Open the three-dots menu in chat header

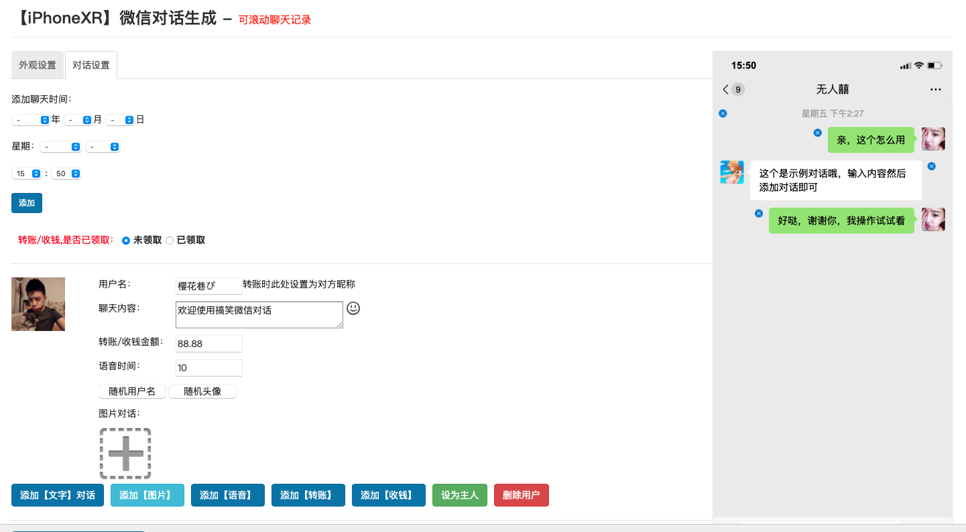[x=936, y=89]
